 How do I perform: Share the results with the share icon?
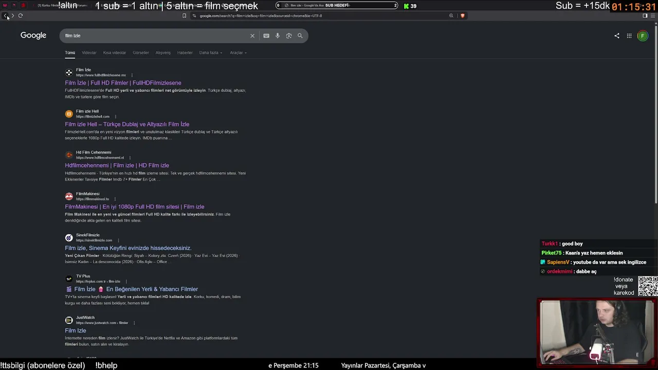pyautogui.click(x=617, y=36)
